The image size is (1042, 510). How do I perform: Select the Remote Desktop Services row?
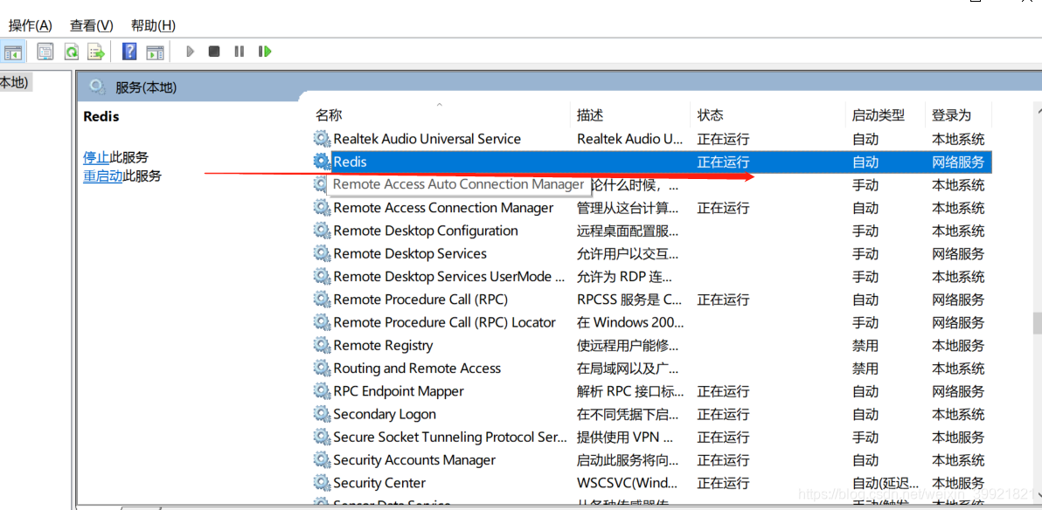tap(409, 253)
